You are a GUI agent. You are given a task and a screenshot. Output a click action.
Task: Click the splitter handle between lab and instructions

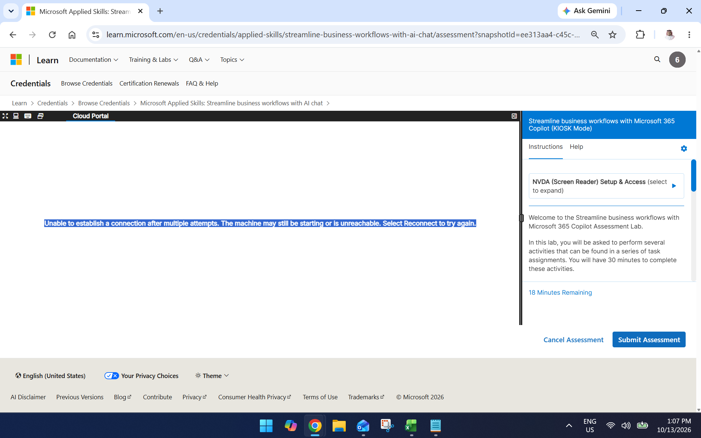click(x=521, y=218)
